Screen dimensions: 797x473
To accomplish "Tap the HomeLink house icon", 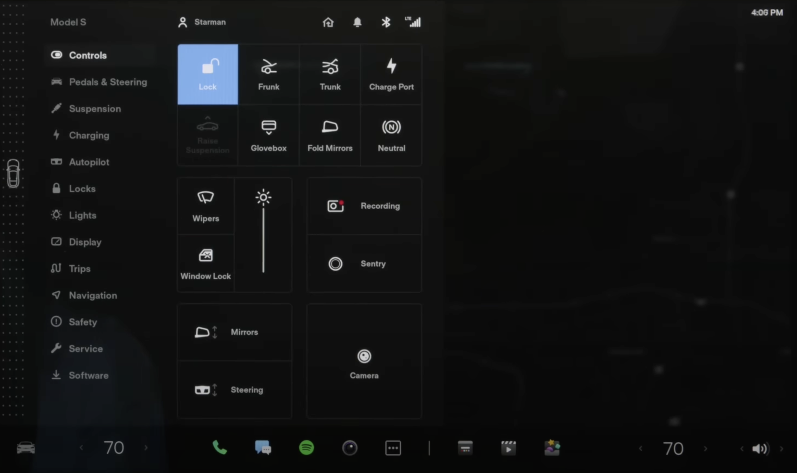I will (x=328, y=22).
